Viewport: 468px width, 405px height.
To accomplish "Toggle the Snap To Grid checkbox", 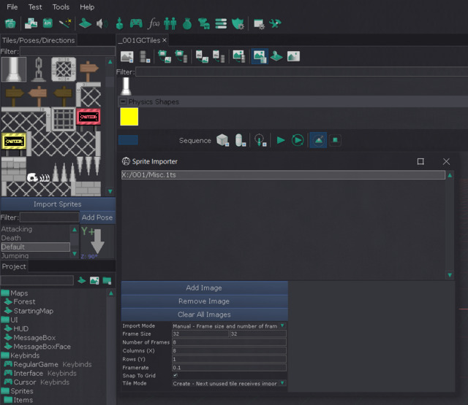I will click(x=175, y=375).
